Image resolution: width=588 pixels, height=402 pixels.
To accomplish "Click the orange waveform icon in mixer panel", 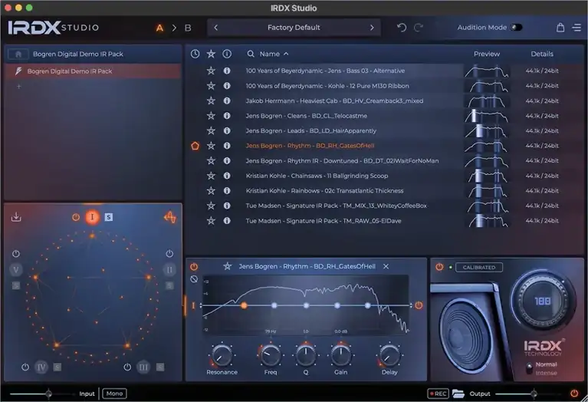I will click(170, 217).
